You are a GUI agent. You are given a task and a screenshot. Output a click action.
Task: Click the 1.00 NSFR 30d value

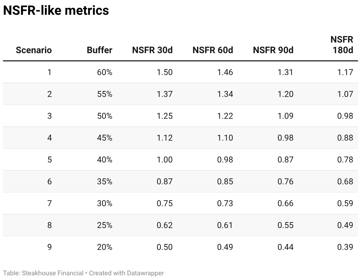point(165,160)
